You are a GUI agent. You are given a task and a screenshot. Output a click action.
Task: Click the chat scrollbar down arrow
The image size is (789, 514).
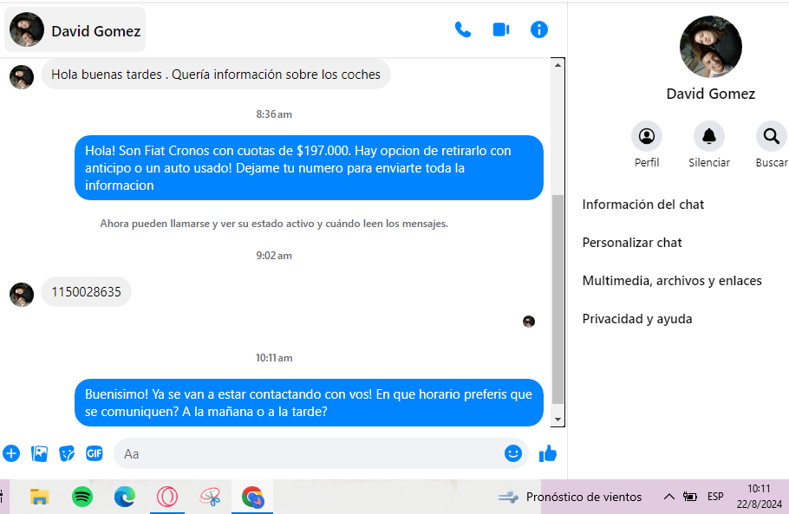pos(558,420)
